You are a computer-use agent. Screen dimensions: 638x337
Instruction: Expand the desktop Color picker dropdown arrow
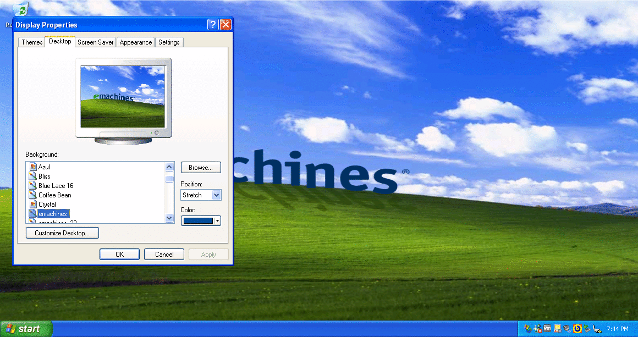[217, 220]
